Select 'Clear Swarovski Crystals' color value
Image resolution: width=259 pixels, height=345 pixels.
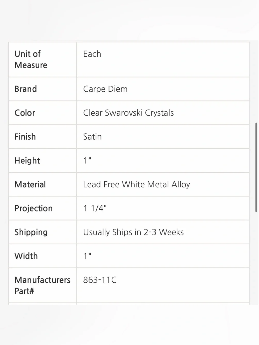tap(128, 113)
